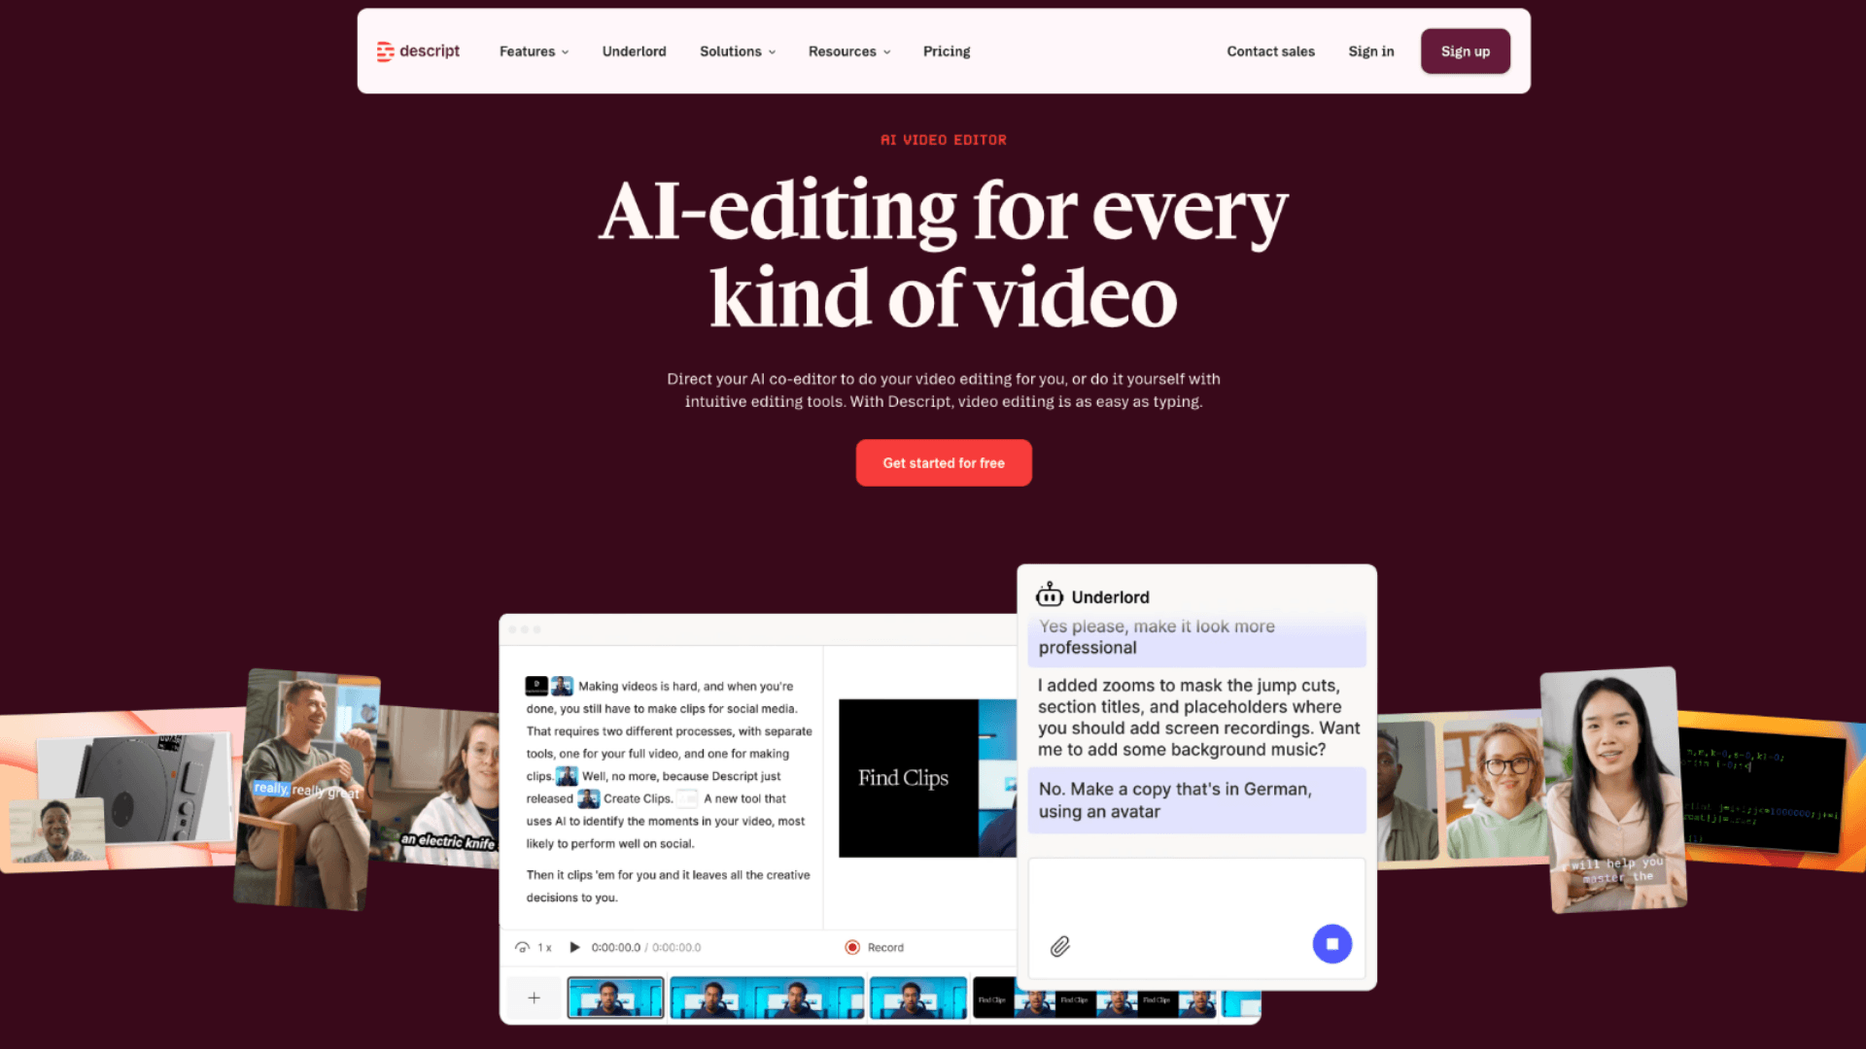Start recording with the Record button
Viewport: 1866px width, 1049px height.
coord(875,947)
